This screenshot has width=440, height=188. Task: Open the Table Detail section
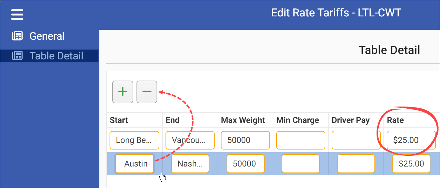click(x=56, y=56)
